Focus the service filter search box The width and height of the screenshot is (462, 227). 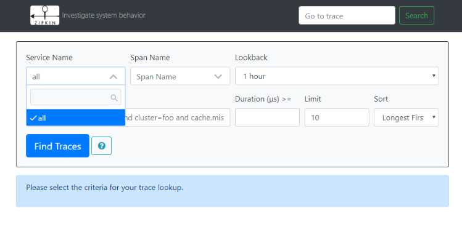(x=76, y=97)
